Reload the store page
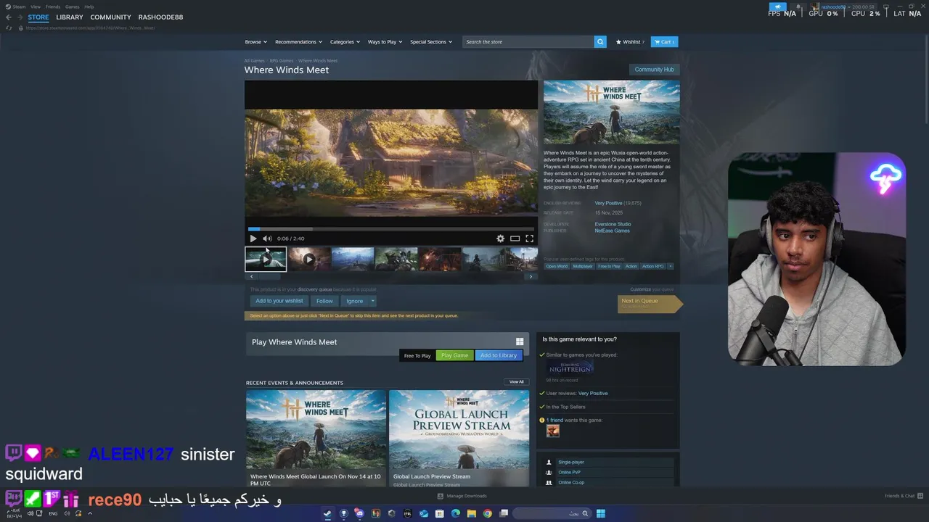This screenshot has height=522, width=929. (x=9, y=28)
